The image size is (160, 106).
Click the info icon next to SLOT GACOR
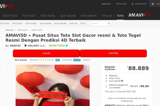pos(122,81)
